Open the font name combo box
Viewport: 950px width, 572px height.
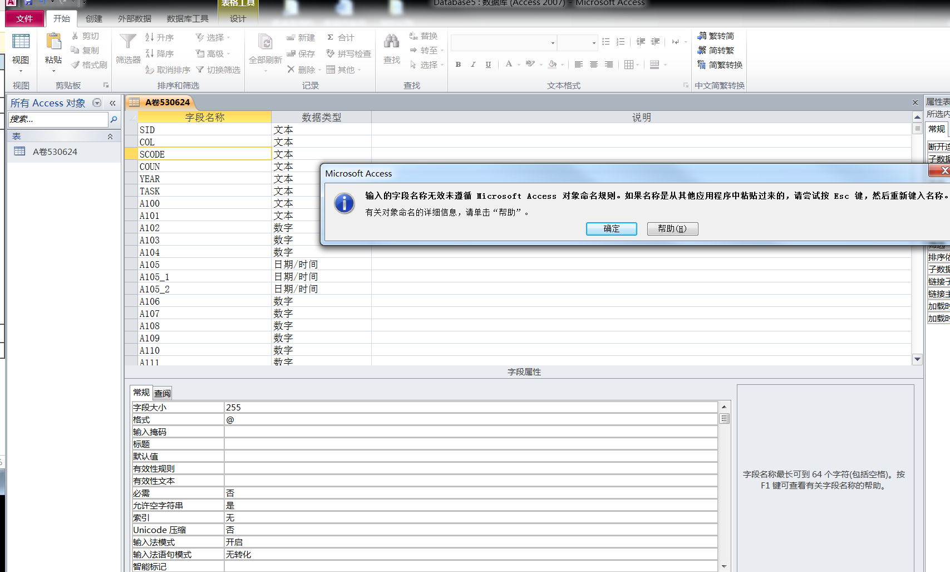point(504,42)
